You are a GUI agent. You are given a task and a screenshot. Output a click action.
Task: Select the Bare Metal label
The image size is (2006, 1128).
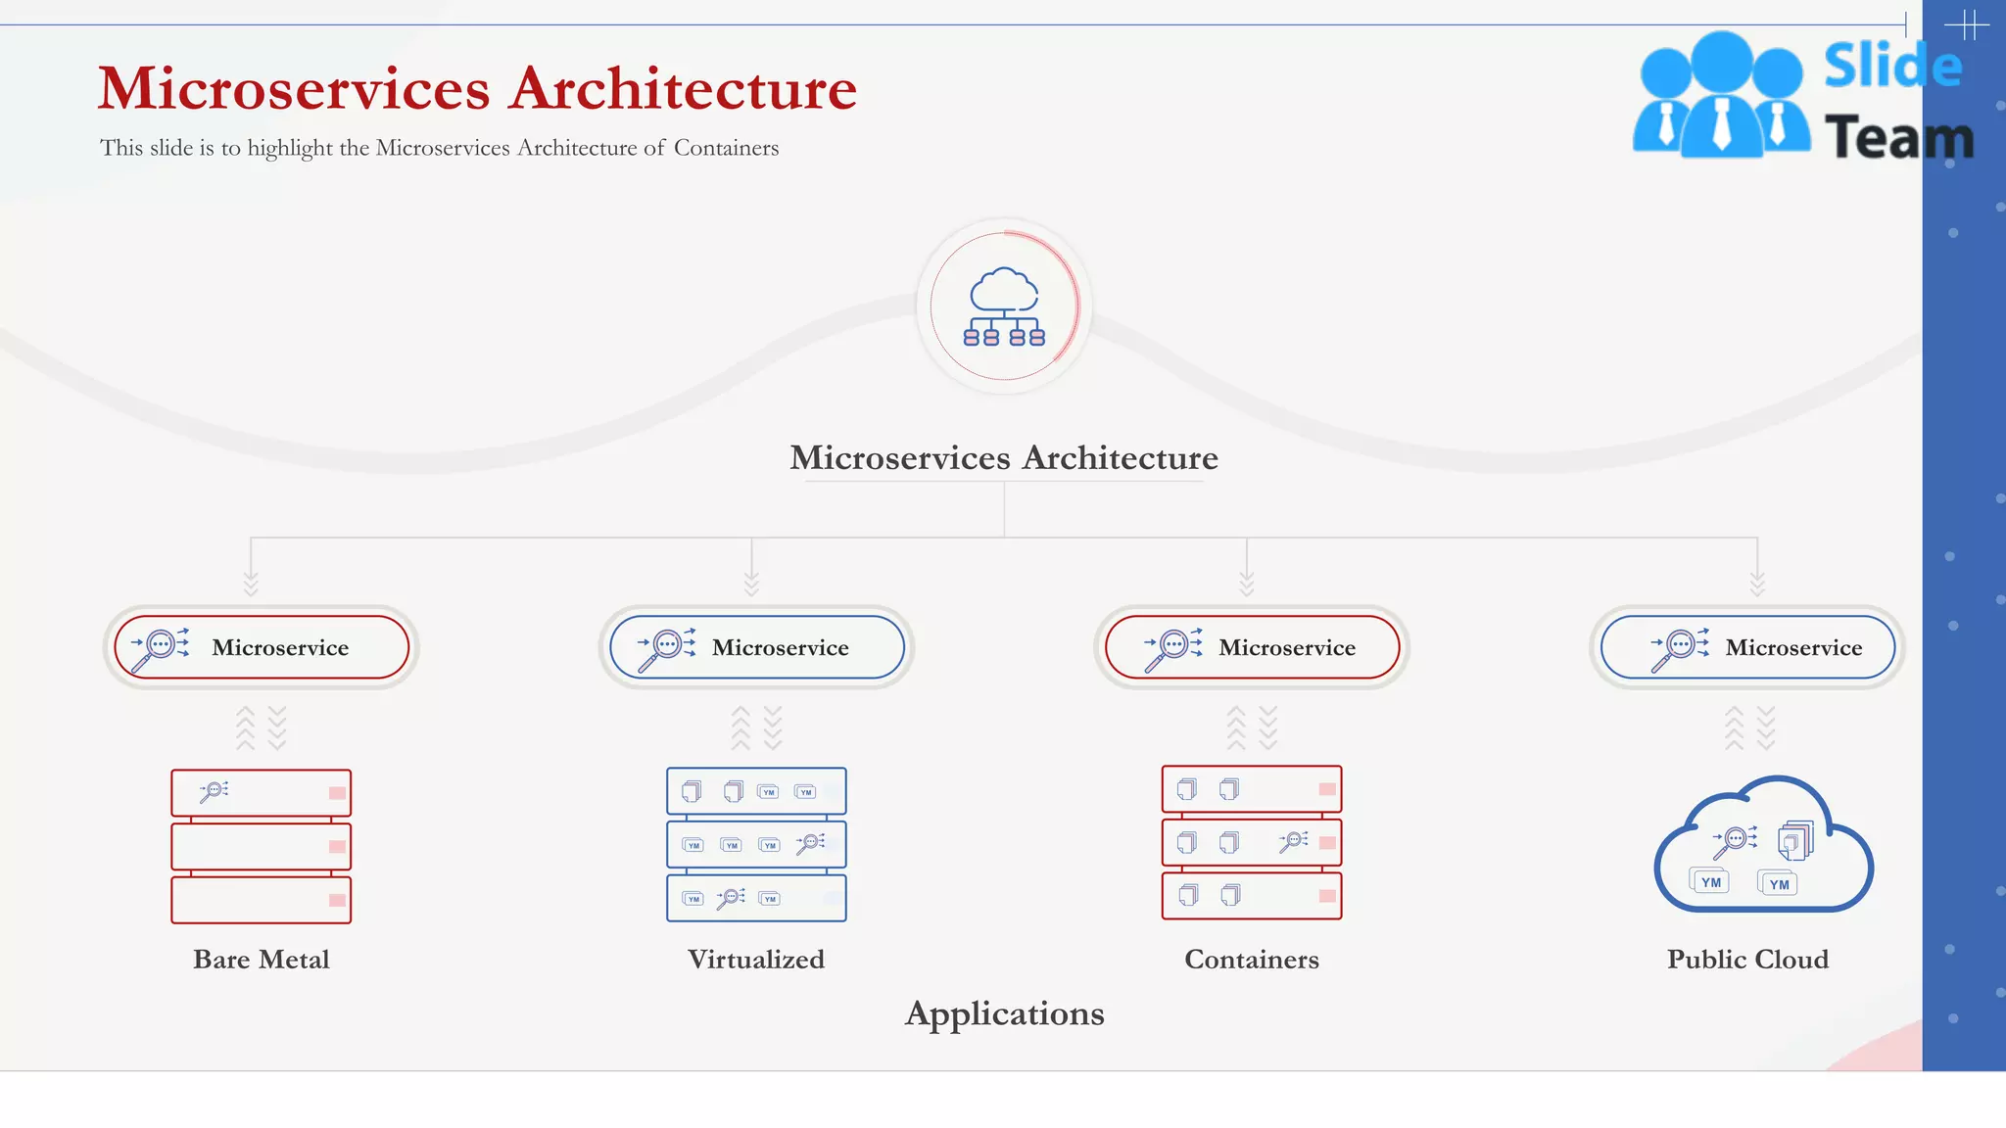[261, 959]
